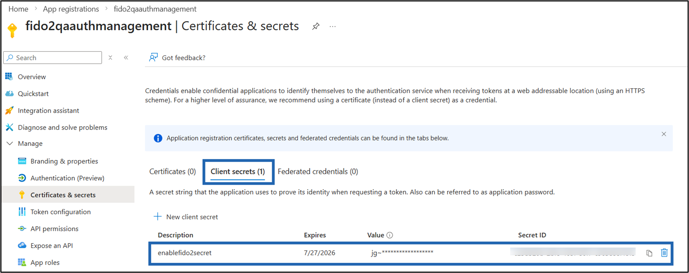Click the Secret ID column header

pyautogui.click(x=532, y=235)
